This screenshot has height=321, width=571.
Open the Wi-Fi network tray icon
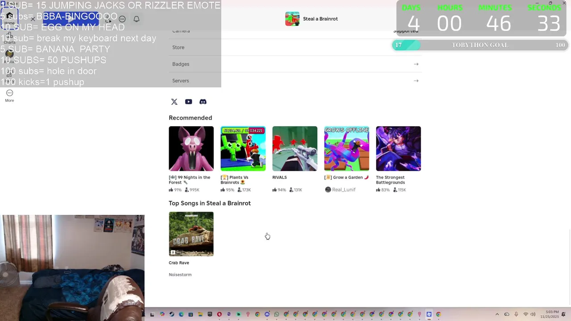point(525,314)
